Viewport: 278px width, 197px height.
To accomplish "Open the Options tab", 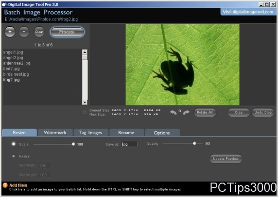I will pyautogui.click(x=162, y=133).
